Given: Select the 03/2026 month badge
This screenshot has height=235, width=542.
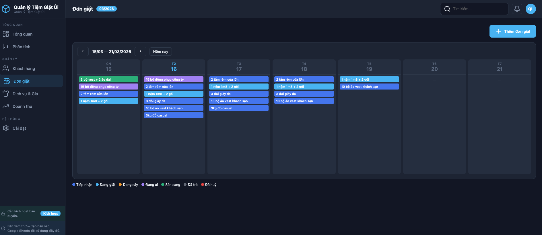Looking at the screenshot, I should click(x=106, y=9).
